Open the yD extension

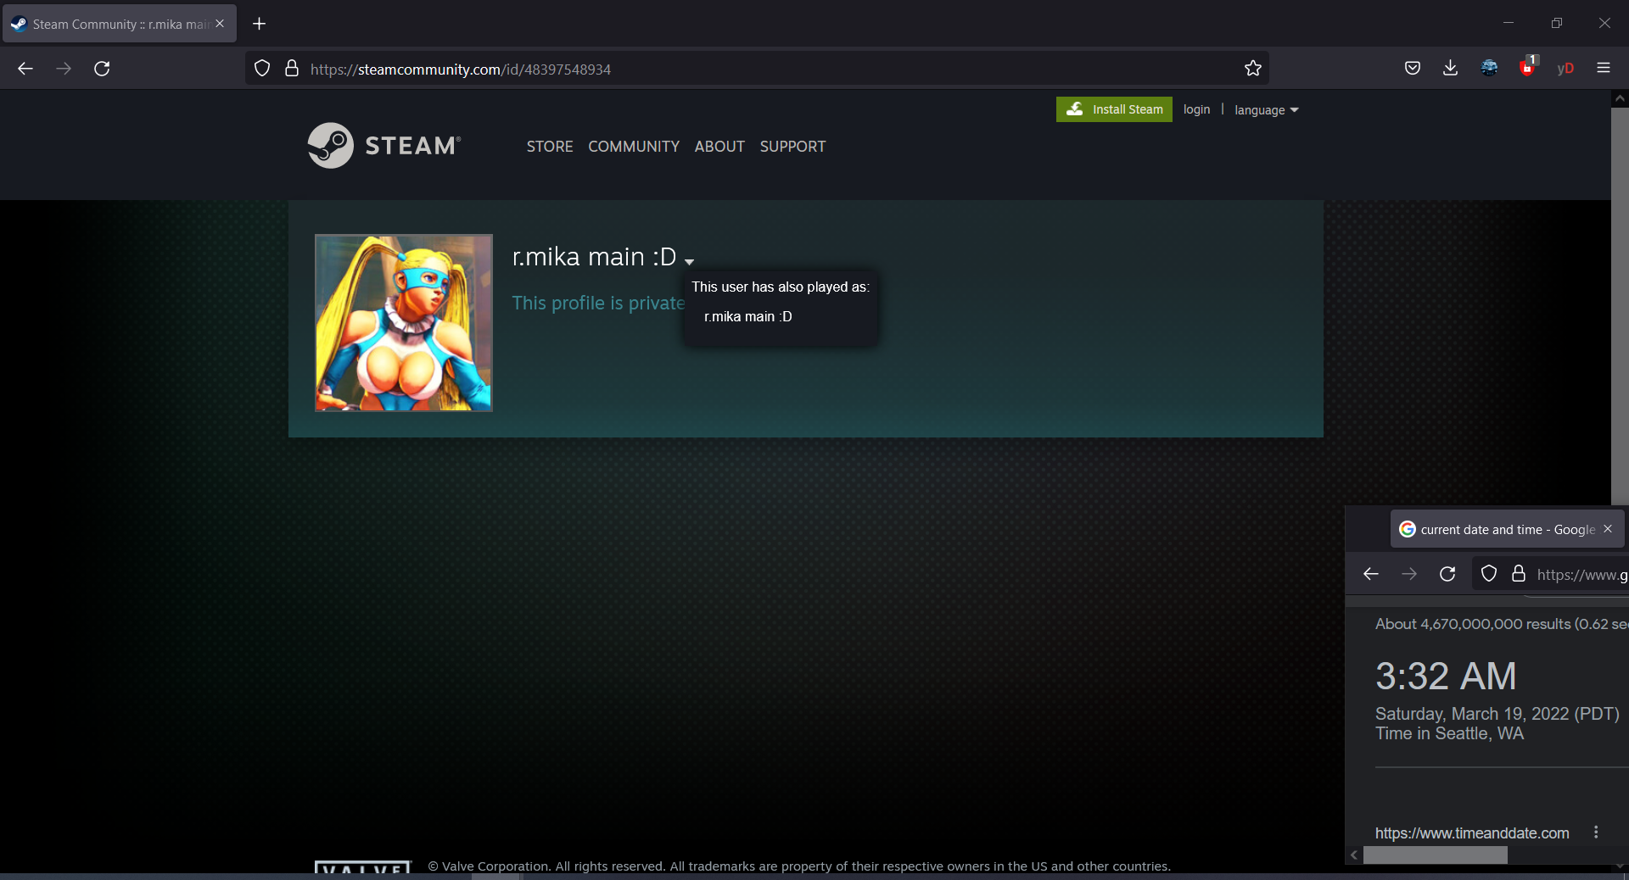[1565, 69]
